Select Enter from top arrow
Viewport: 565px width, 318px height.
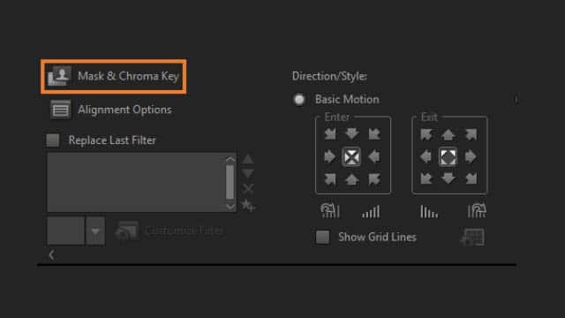coord(352,133)
